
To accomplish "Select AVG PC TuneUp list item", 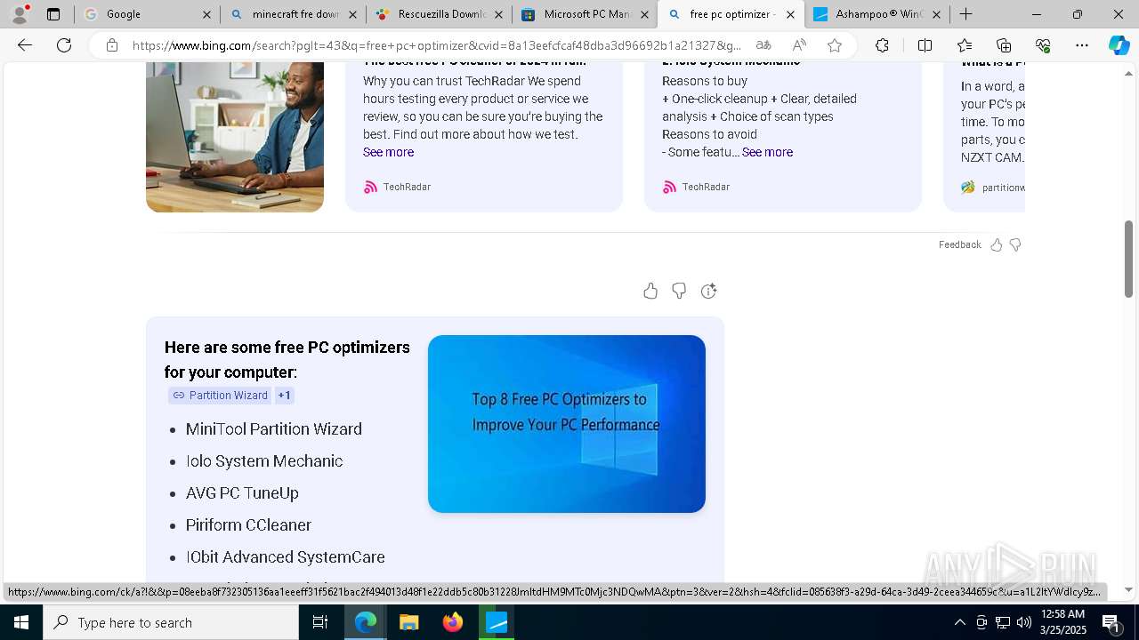I will pos(242,493).
